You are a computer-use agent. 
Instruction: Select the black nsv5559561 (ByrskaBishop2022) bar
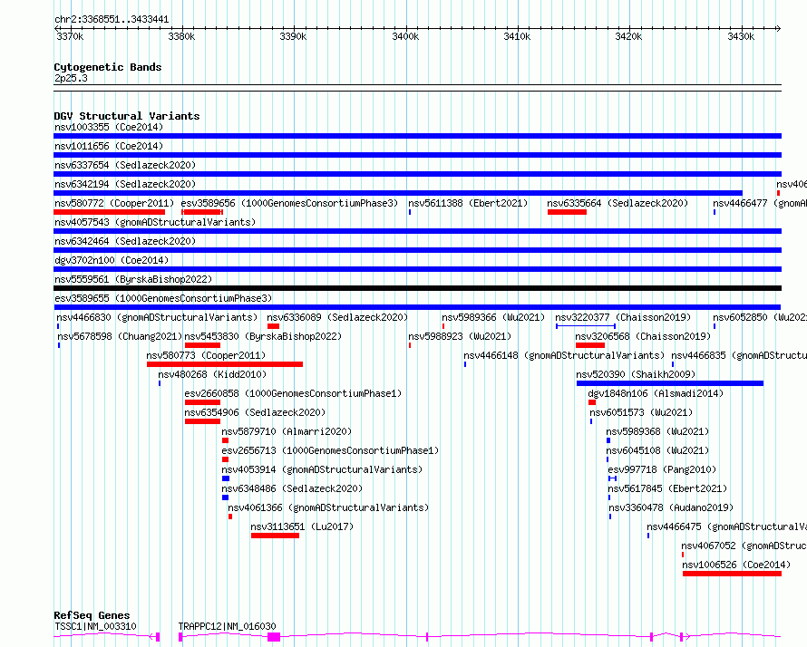click(x=417, y=288)
